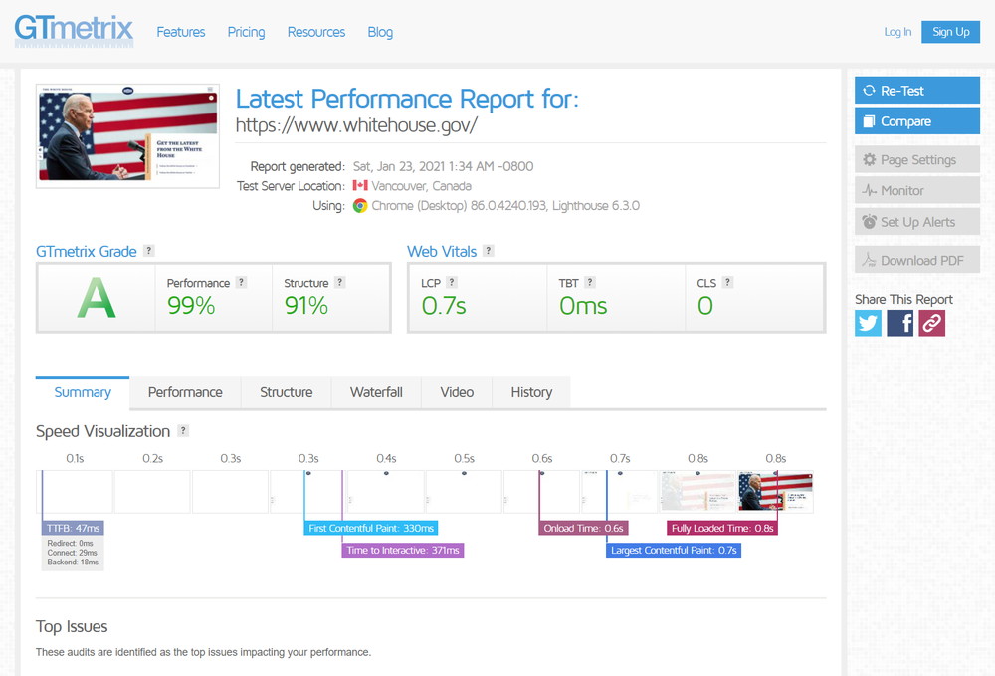The image size is (995, 676).
Task: Click the Log In link
Action: tap(897, 32)
